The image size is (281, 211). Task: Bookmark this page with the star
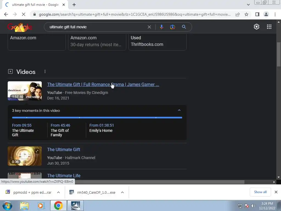(x=246, y=14)
